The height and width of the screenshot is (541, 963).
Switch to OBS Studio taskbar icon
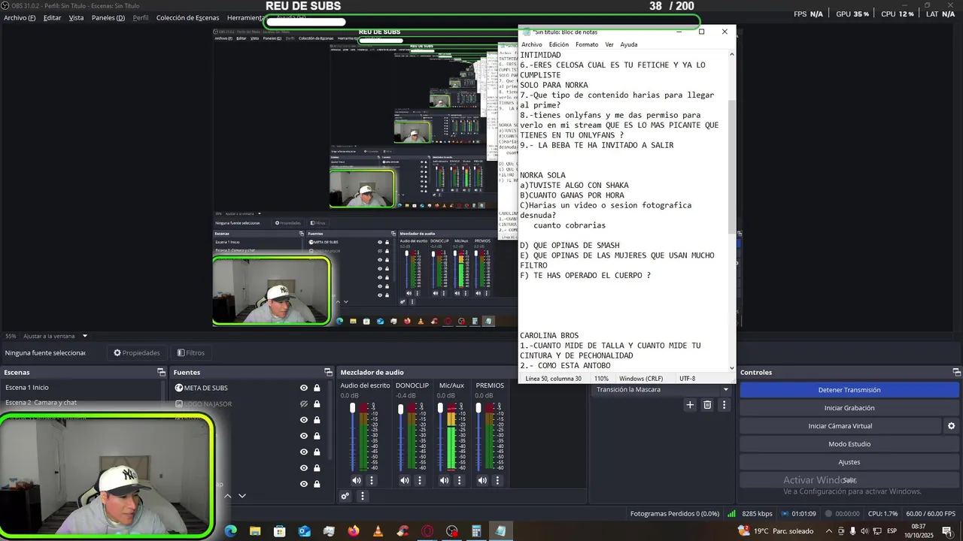click(452, 531)
